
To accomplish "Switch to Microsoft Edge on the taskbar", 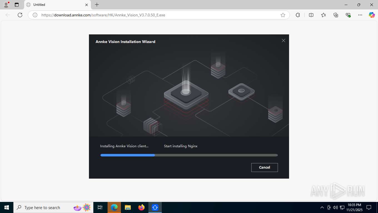I will 114,207.
